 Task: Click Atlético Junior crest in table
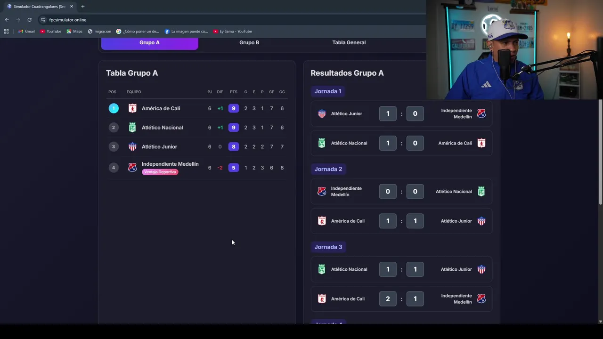click(x=132, y=146)
